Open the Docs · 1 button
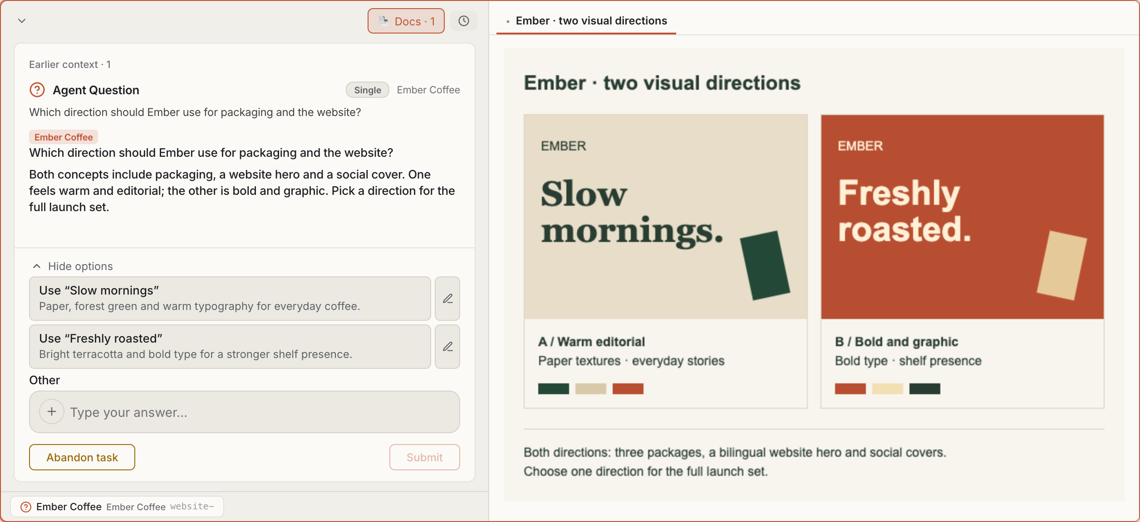 click(406, 21)
